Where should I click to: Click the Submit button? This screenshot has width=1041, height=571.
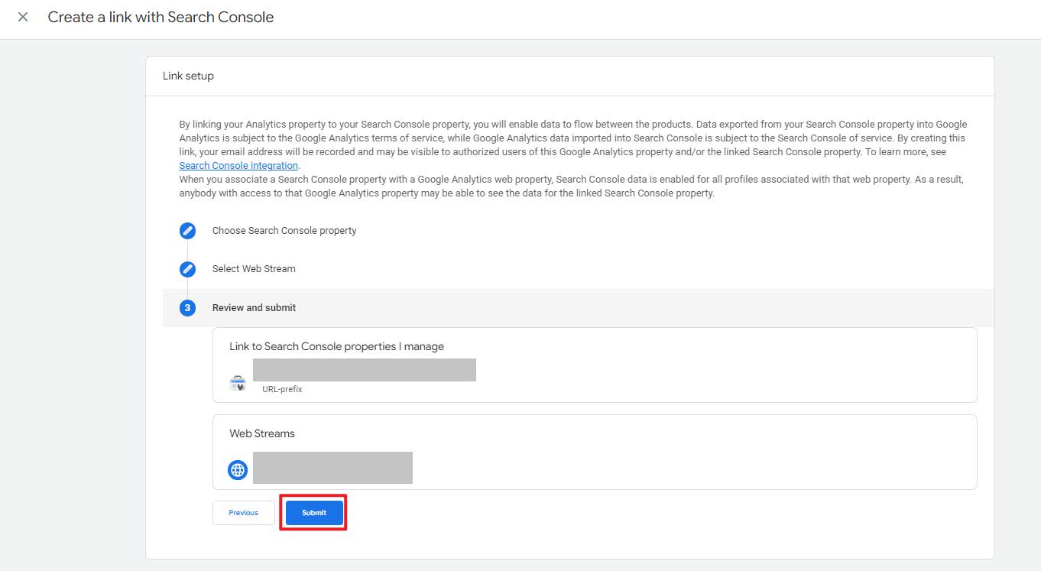coord(314,513)
